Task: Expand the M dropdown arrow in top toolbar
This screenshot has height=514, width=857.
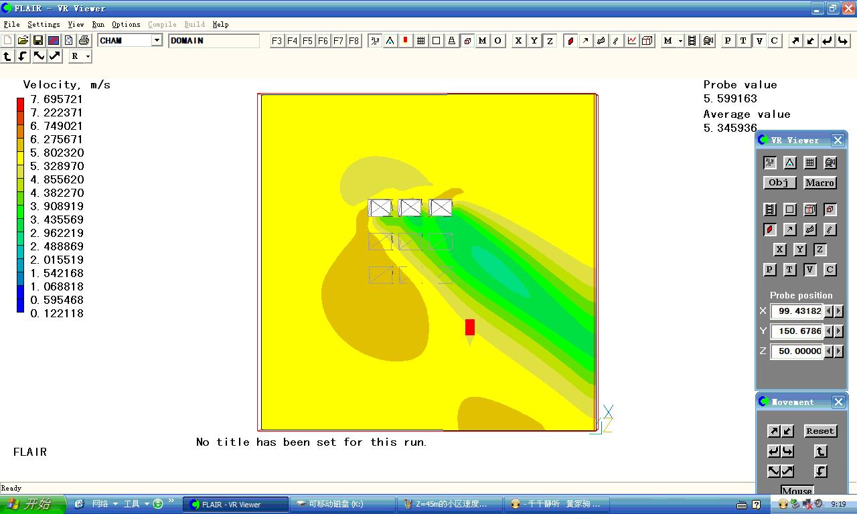Action: [680, 41]
